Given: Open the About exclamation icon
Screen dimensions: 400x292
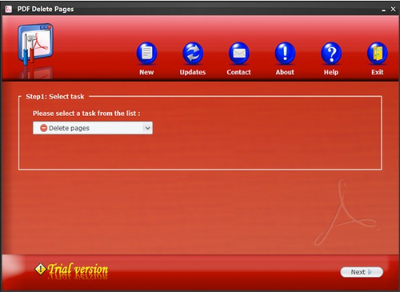Looking at the screenshot, I should click(285, 53).
